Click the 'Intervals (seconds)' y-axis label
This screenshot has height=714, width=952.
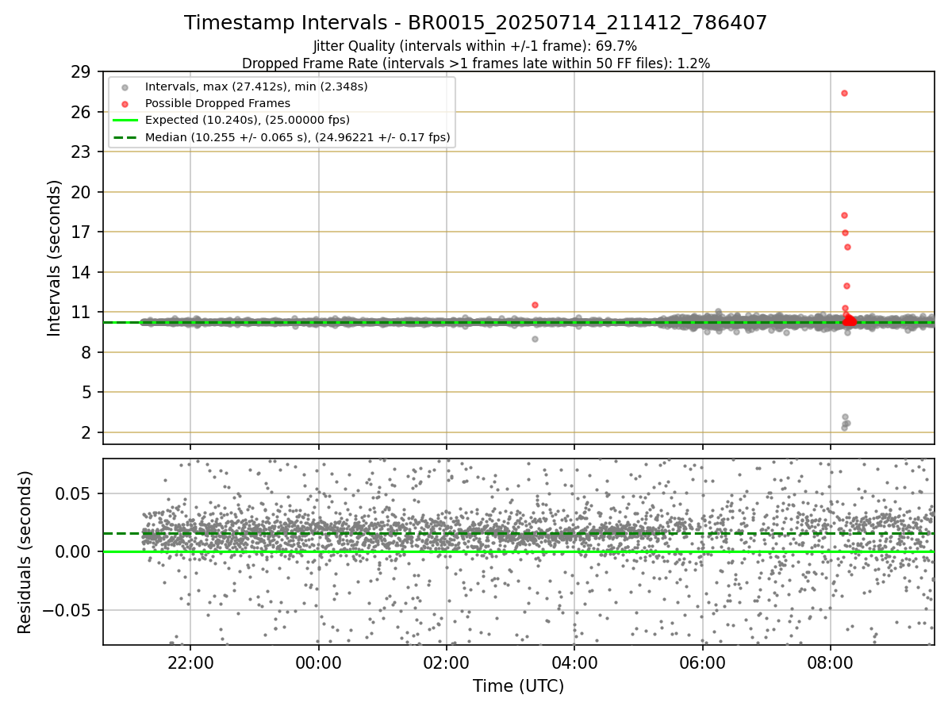point(55,257)
